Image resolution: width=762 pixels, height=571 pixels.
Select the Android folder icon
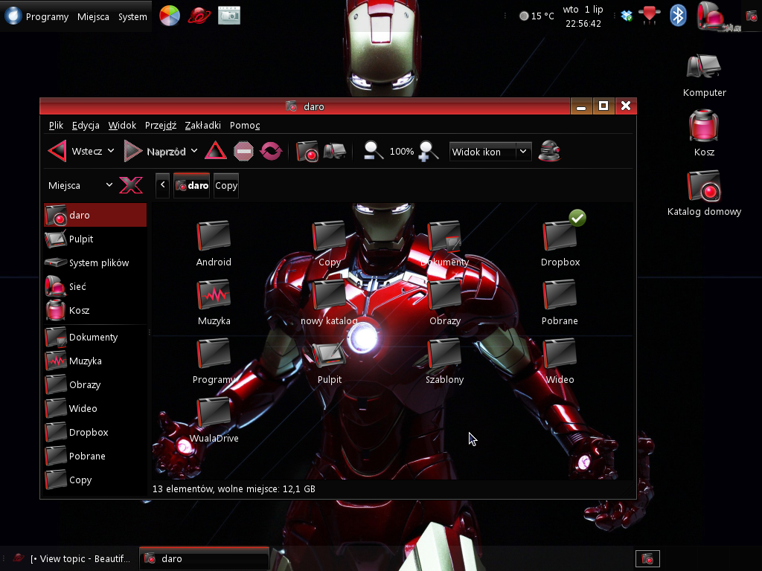pos(214,236)
